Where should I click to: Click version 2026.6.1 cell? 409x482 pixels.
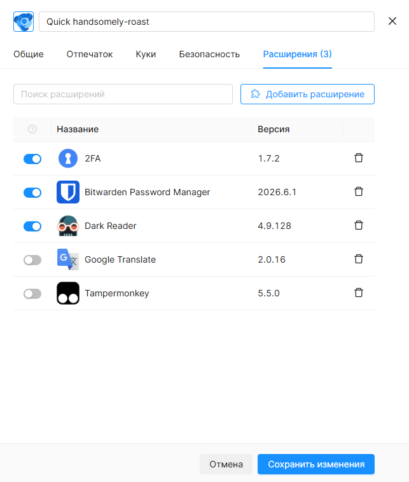click(x=277, y=192)
